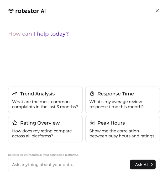Ask about most common complaints prompt

pos(45,104)
